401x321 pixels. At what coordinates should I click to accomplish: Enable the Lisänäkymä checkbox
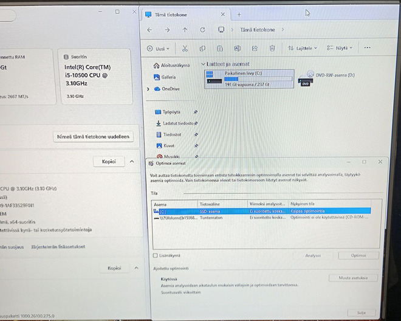tap(155, 255)
